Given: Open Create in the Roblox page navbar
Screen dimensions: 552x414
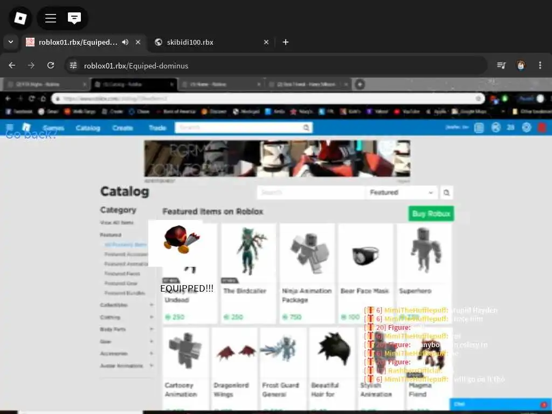Looking at the screenshot, I should (x=122, y=128).
